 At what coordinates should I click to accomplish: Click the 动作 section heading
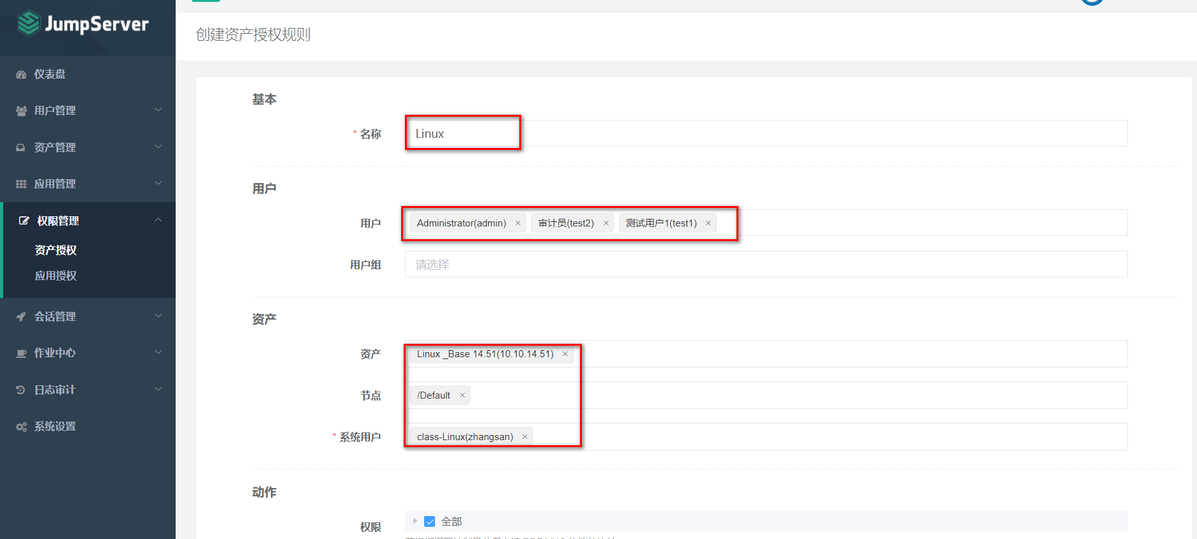point(264,492)
